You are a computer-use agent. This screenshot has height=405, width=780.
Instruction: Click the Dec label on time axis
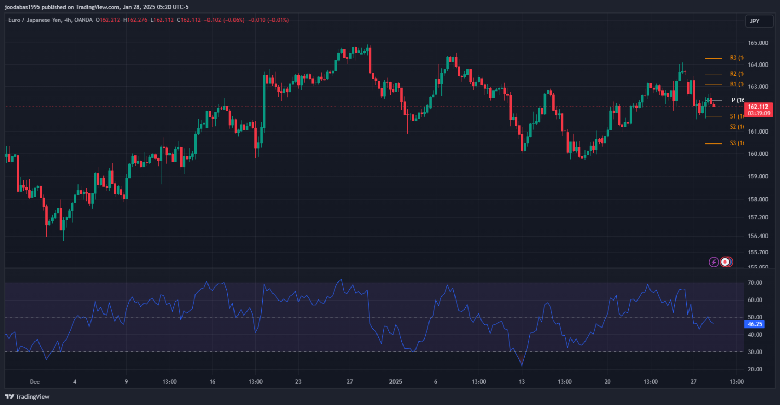point(34,382)
